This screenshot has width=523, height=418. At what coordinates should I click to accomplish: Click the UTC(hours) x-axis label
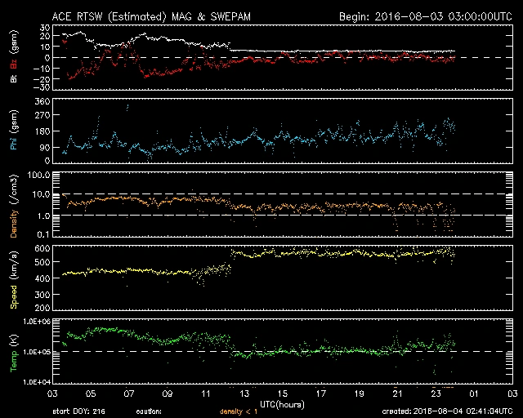(x=281, y=402)
